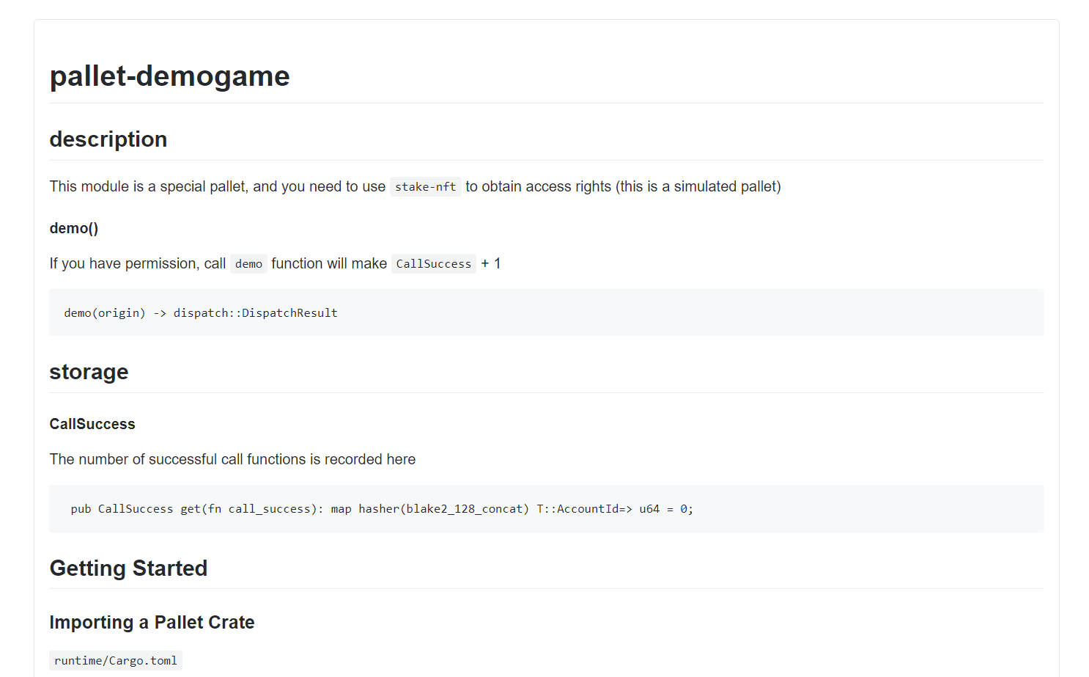Screen dimensions: 1089x677
Task: Click the CallSuccess bold subheading
Action: [92, 424]
